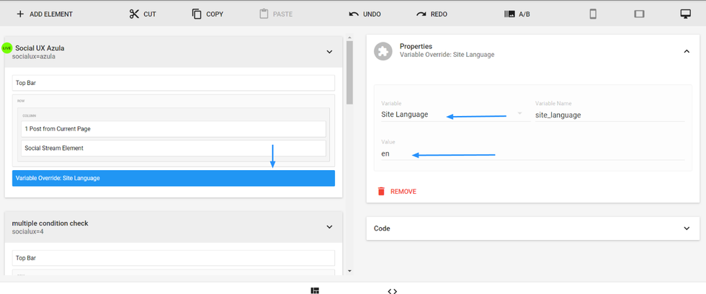Collapse the multiple condition check section
706x294 pixels.
point(329,227)
